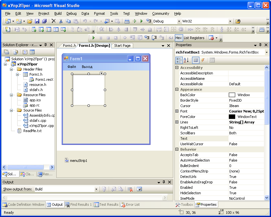Click the Add New Item icon
271x217 pixels.
[19, 21]
